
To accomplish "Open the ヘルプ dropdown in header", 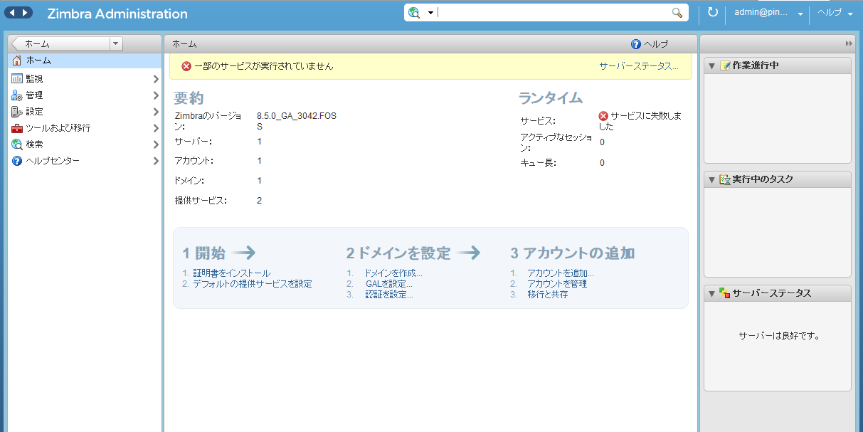I will 835,13.
